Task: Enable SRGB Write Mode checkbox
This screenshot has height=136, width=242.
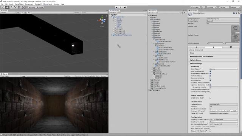Action: (210, 98)
